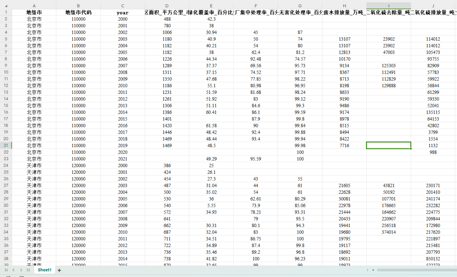
Task: Select column C header
Action: [122, 5]
